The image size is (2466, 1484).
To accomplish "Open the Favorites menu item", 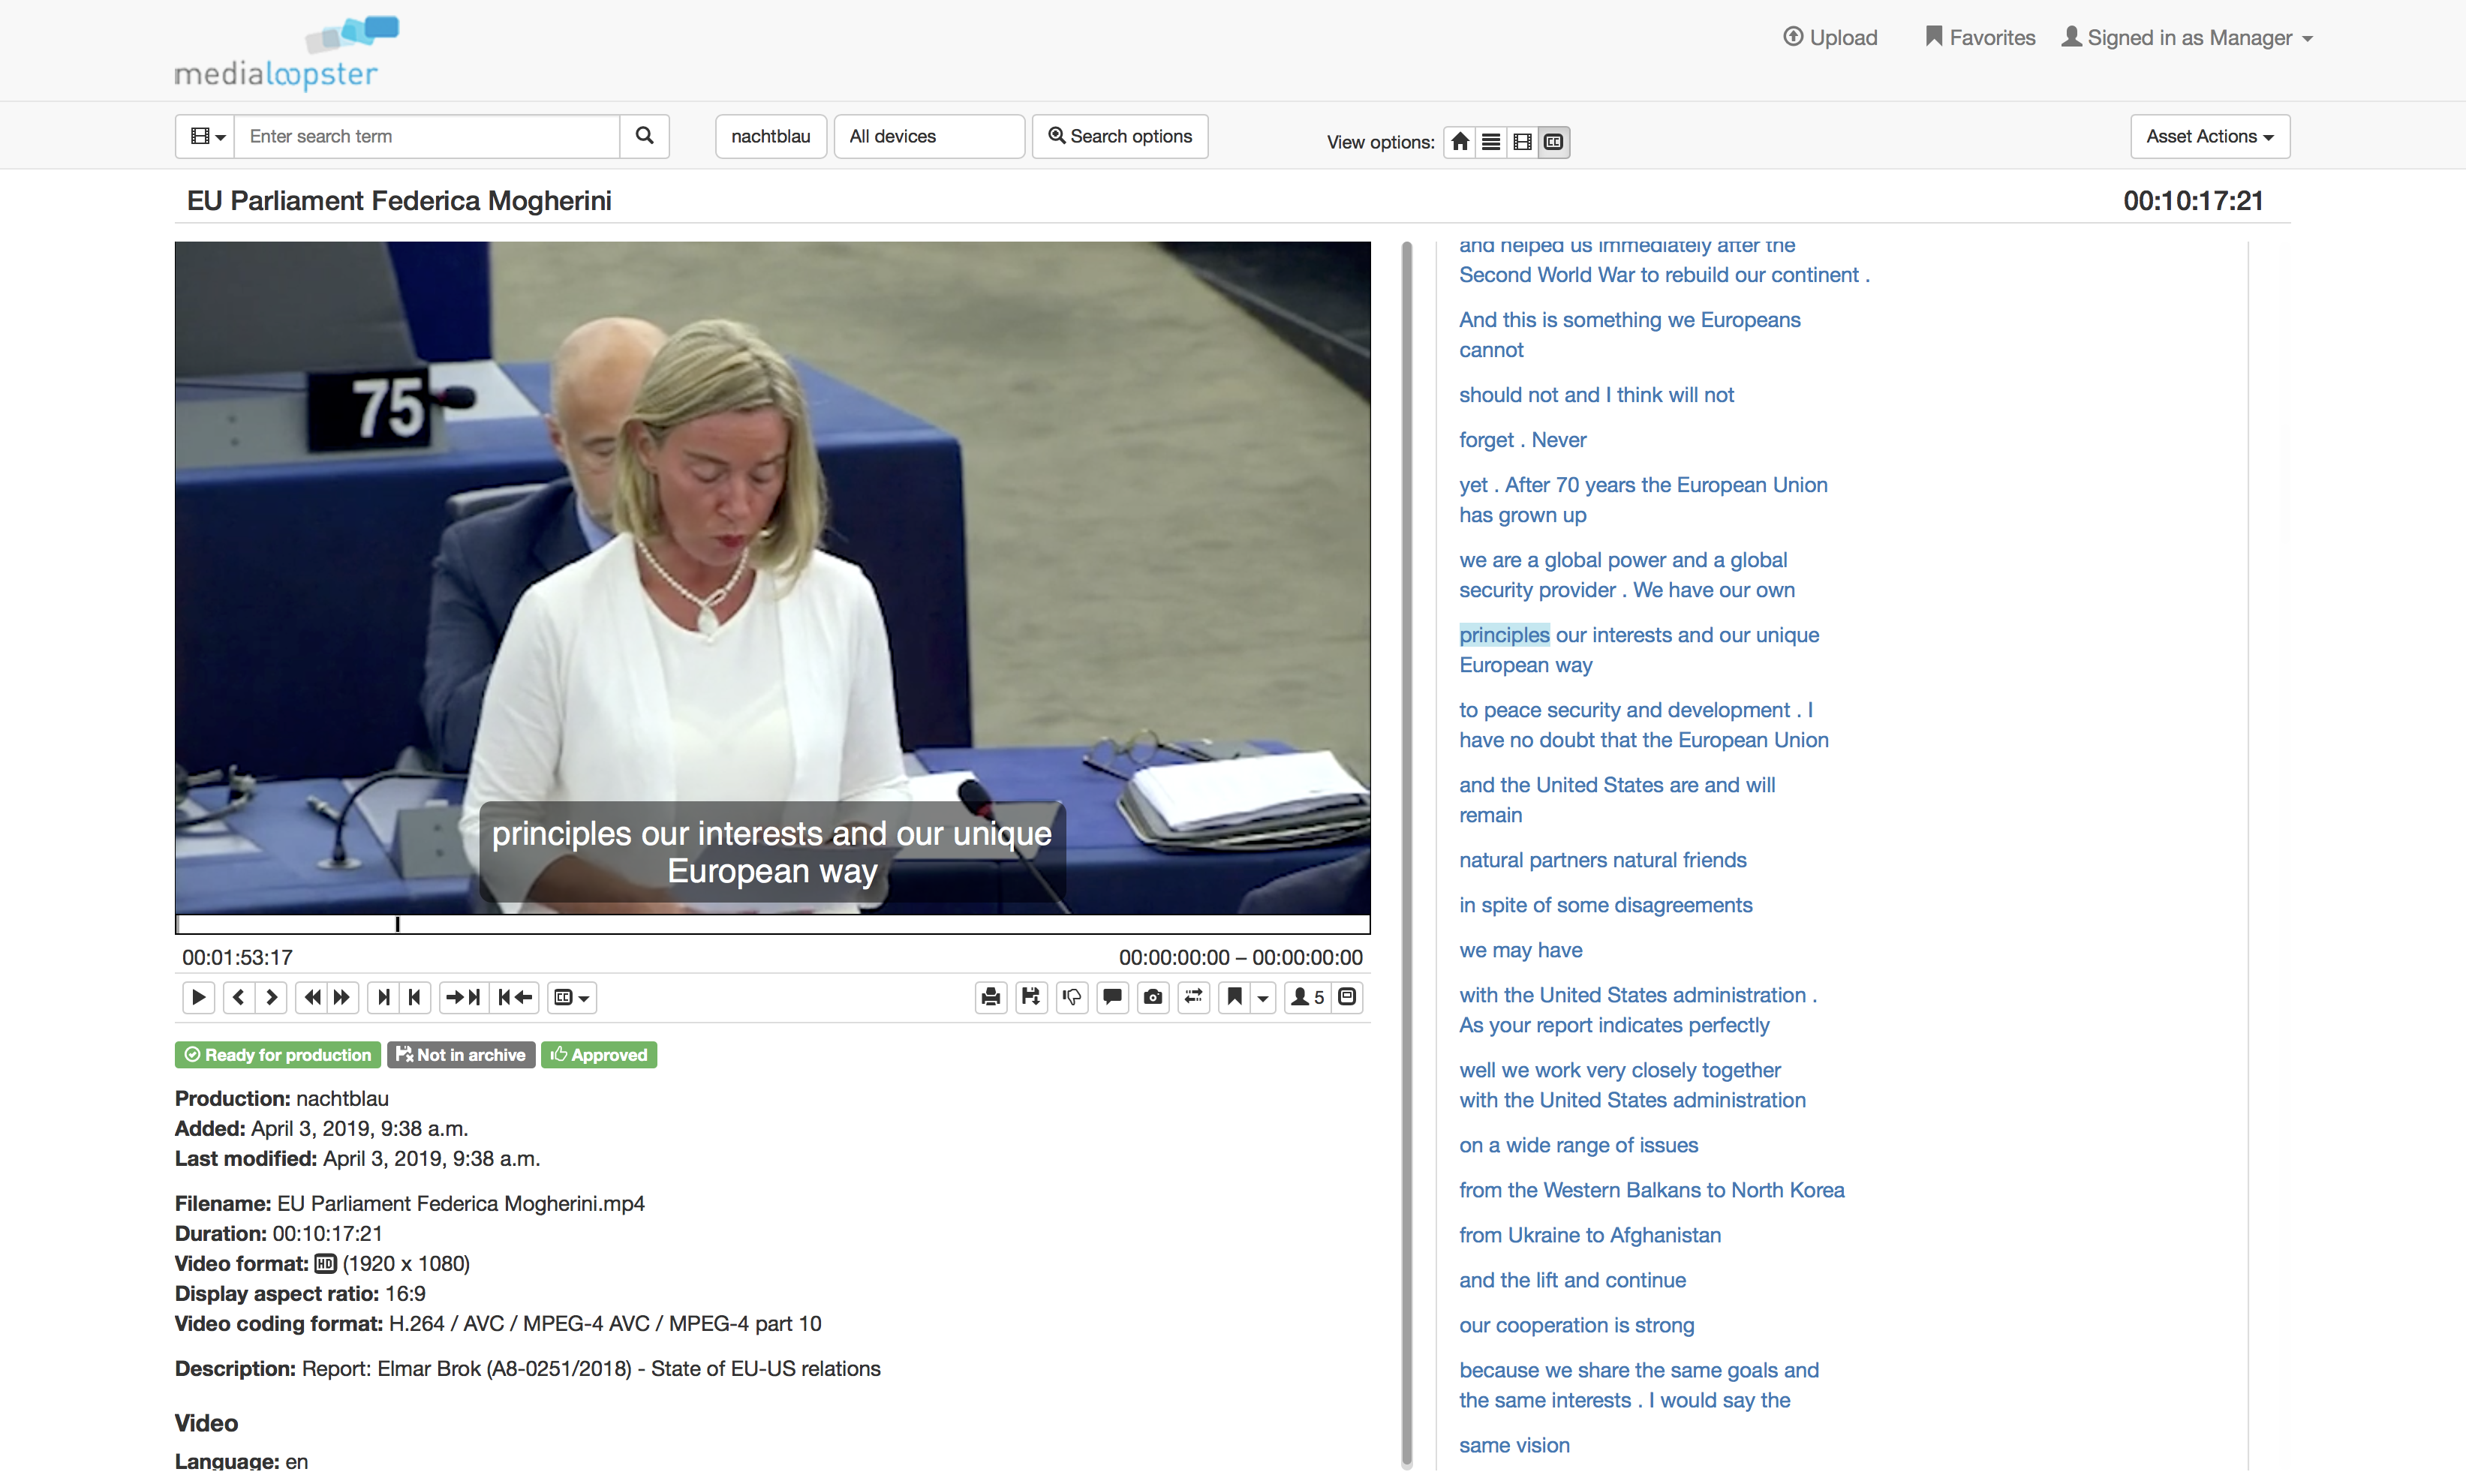I will [1980, 38].
